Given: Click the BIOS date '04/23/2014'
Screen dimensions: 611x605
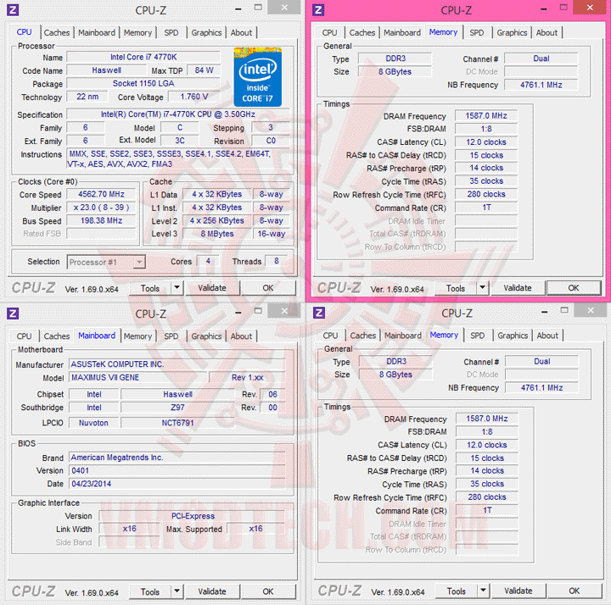Looking at the screenshot, I should tap(177, 484).
